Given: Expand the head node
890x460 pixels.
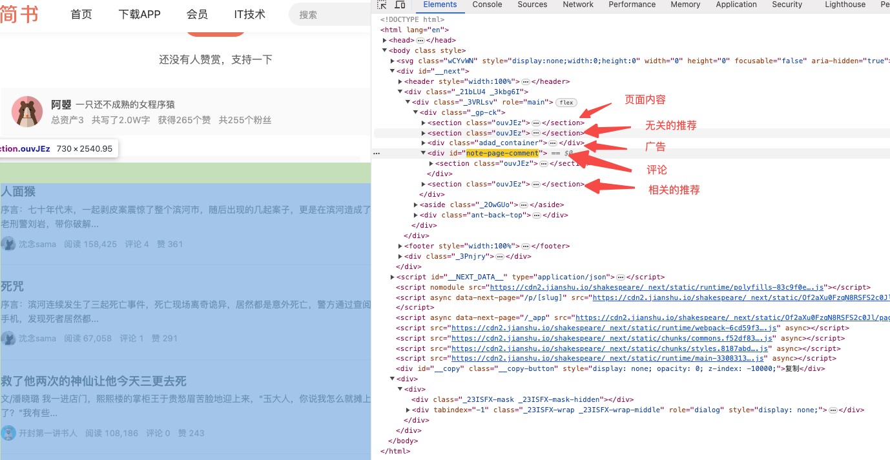Looking at the screenshot, I should coord(385,41).
